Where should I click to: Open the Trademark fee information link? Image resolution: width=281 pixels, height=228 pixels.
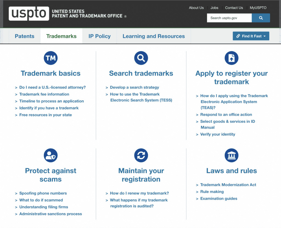coord(44,94)
